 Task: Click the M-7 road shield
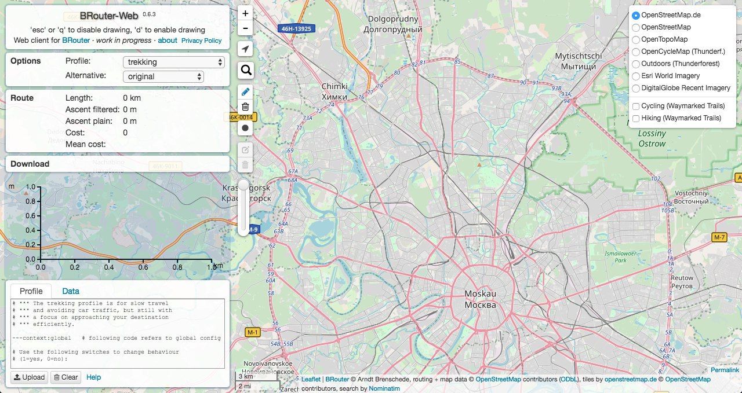719,237
